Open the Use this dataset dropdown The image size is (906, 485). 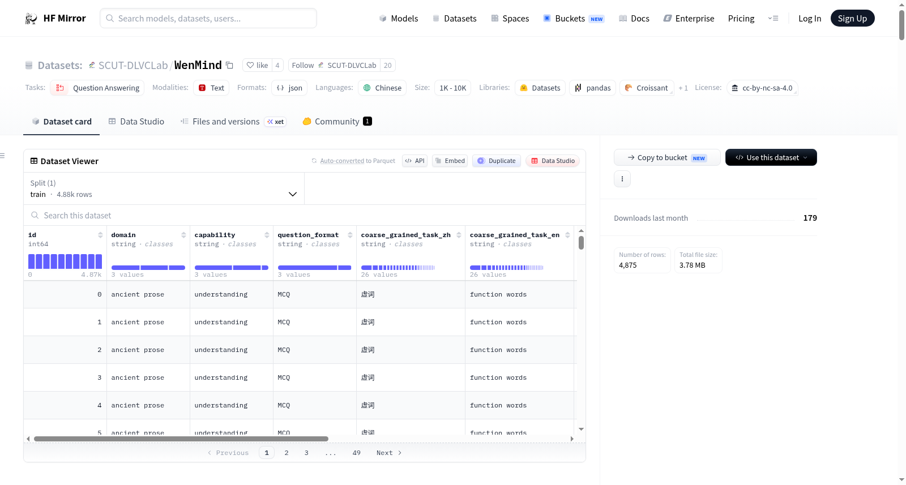[x=771, y=157]
